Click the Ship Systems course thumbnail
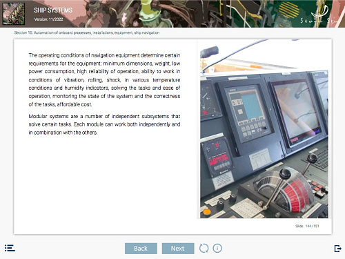This screenshot has width=345, height=259. tap(14, 14)
